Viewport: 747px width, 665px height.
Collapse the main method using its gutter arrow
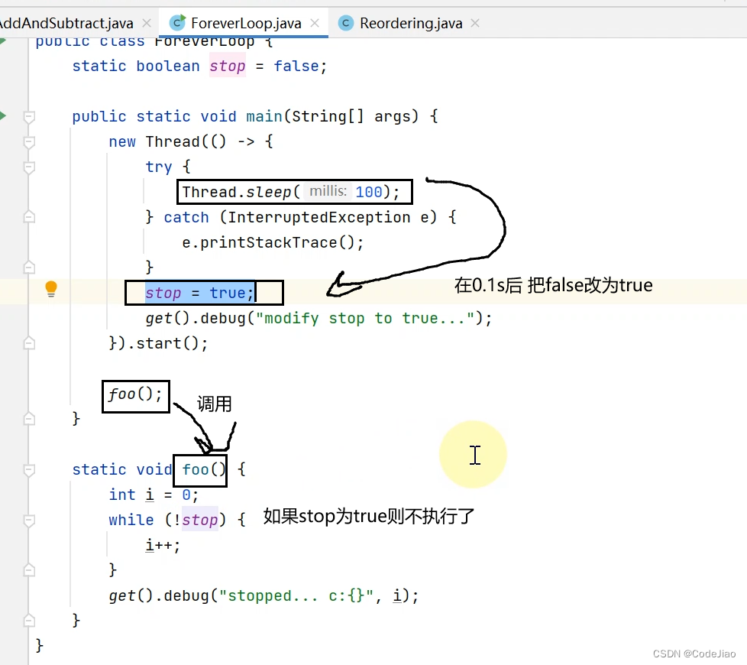[x=29, y=117]
